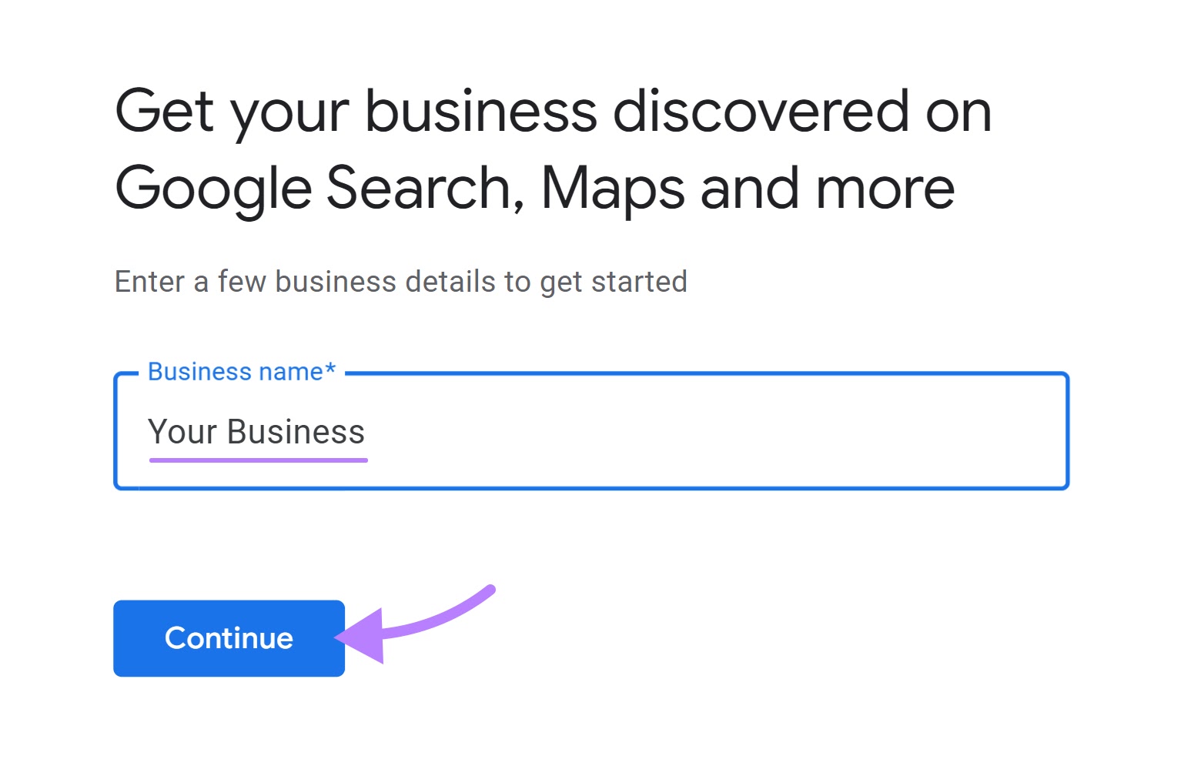Click the word 'Continue' label text

click(227, 637)
